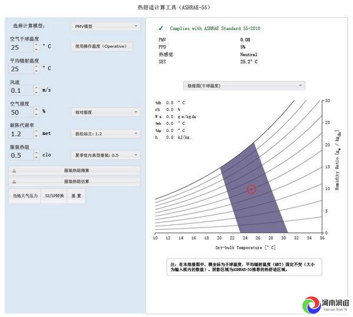Expand the 夏季室内典型着装: 0.5 clothing dropdown
This screenshot has height=317, width=353.
pyautogui.click(x=105, y=156)
